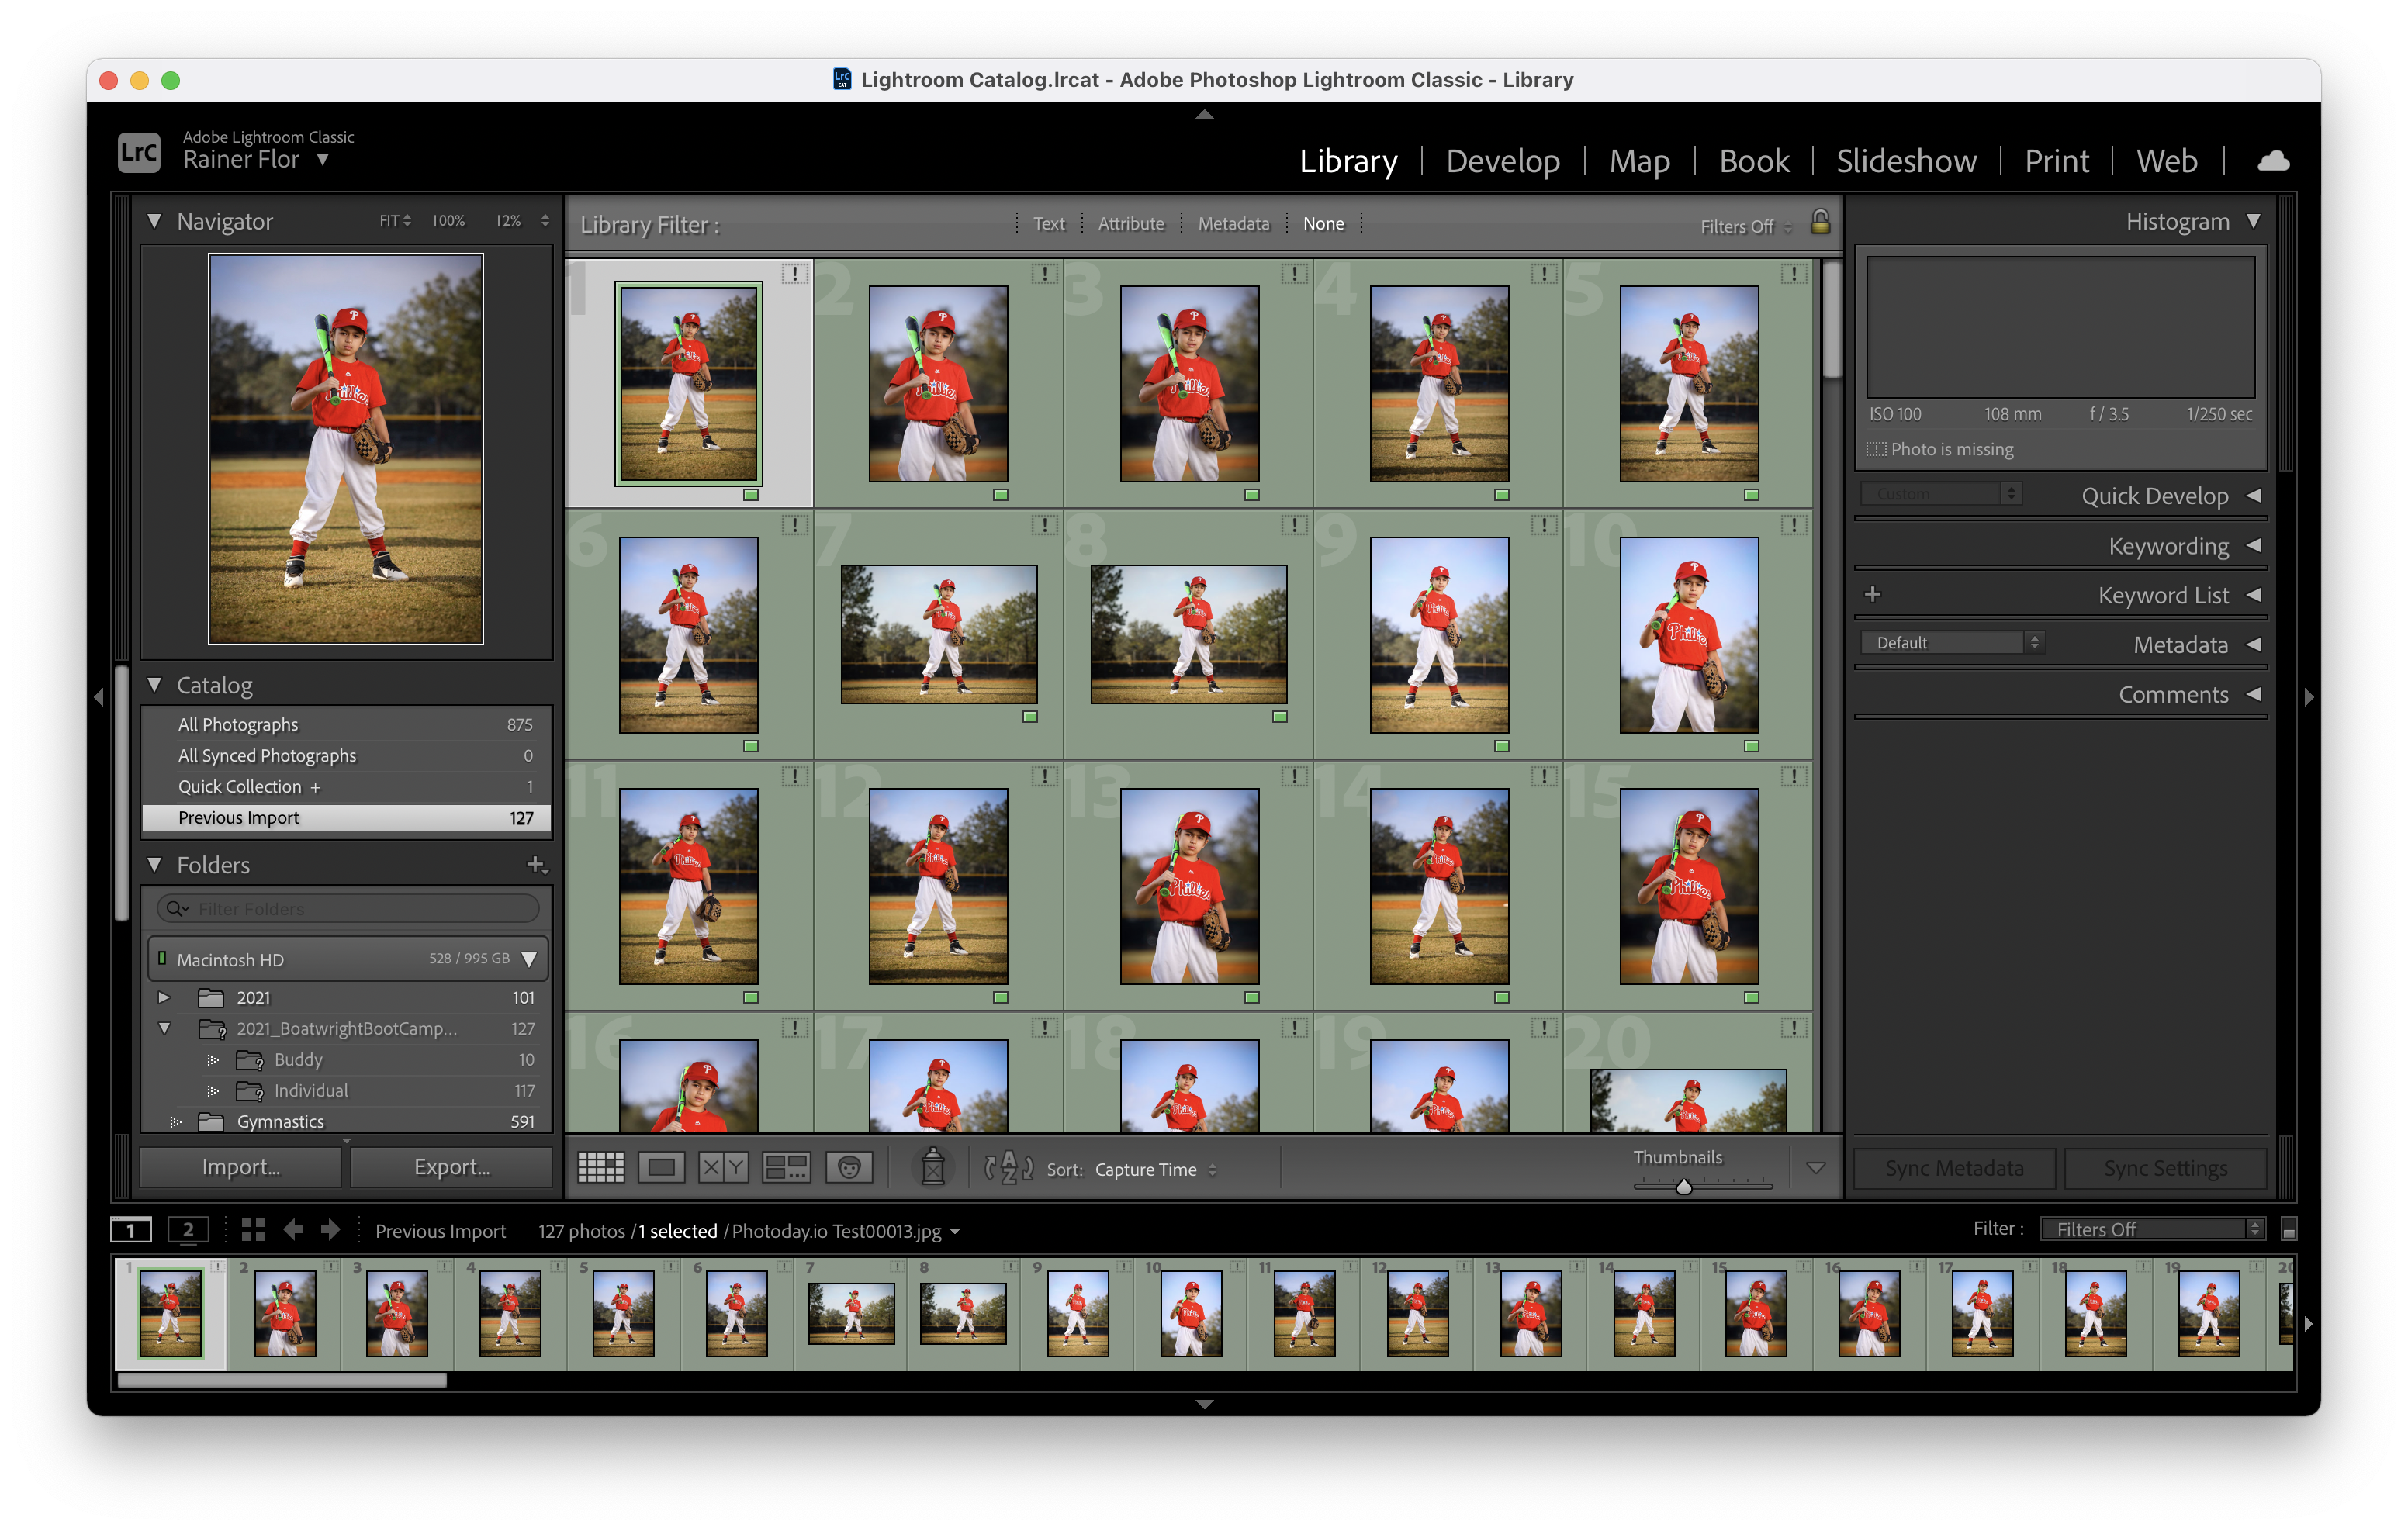
Task: Open Compare view (X|Y) icon
Action: tap(723, 1167)
